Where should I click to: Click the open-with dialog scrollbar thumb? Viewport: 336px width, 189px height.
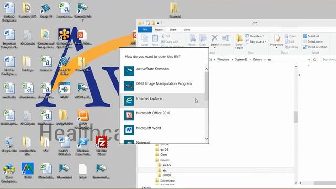coord(206,86)
